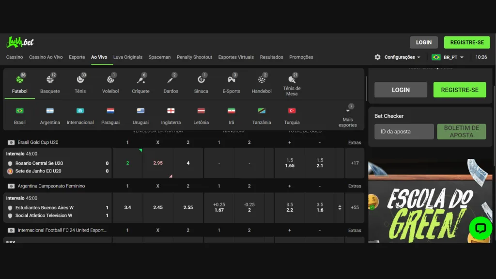Filter matches by Letônia flag
Image resolution: width=496 pixels, height=279 pixels.
[201, 111]
